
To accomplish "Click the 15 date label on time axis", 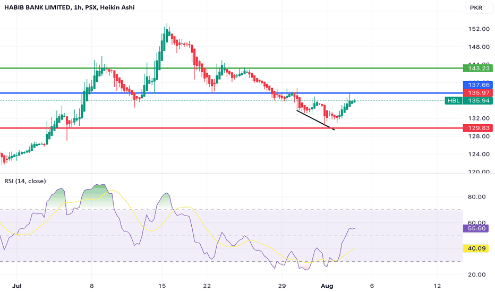I will point(161,286).
